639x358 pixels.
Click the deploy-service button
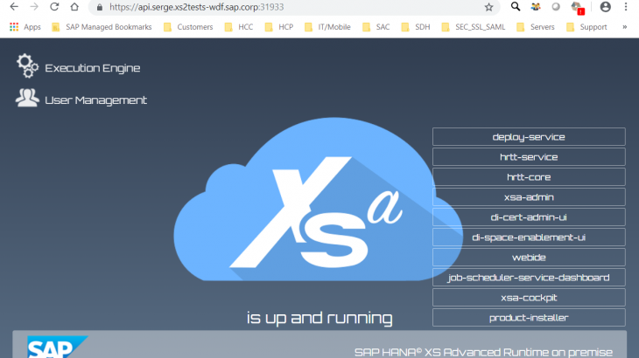point(529,137)
